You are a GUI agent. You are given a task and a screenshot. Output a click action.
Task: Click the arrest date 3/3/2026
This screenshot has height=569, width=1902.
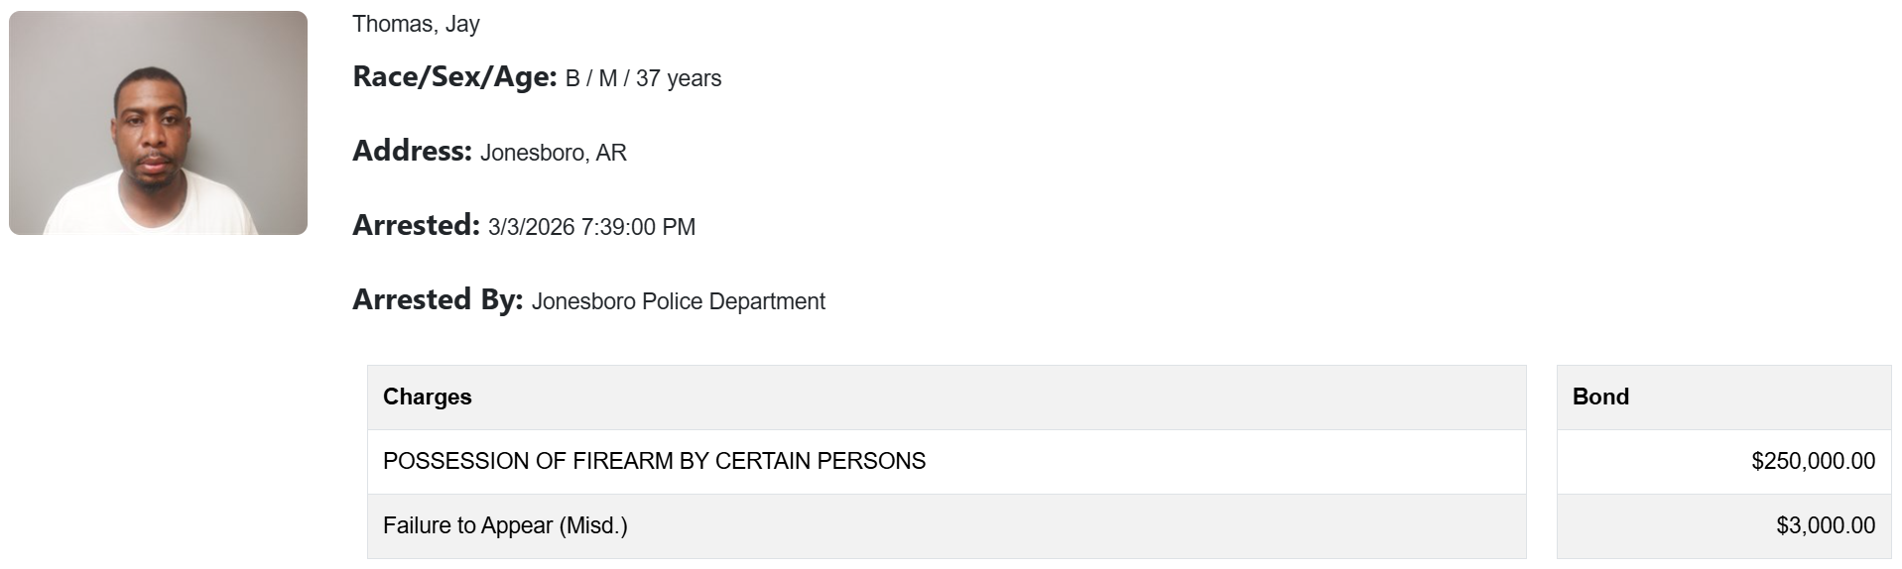click(x=531, y=228)
